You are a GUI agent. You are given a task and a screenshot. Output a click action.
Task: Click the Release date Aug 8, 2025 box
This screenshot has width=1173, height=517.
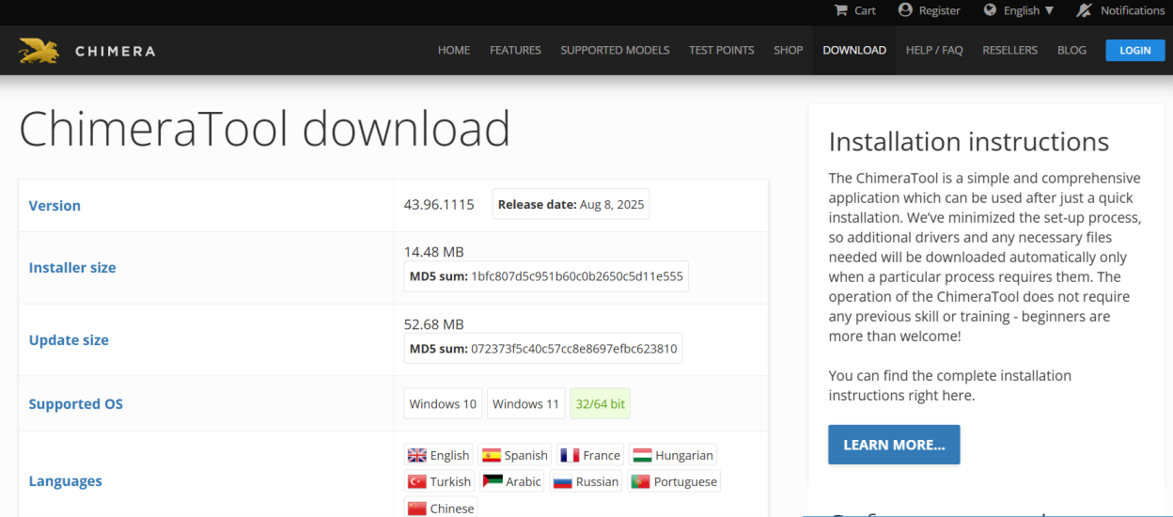tap(571, 204)
